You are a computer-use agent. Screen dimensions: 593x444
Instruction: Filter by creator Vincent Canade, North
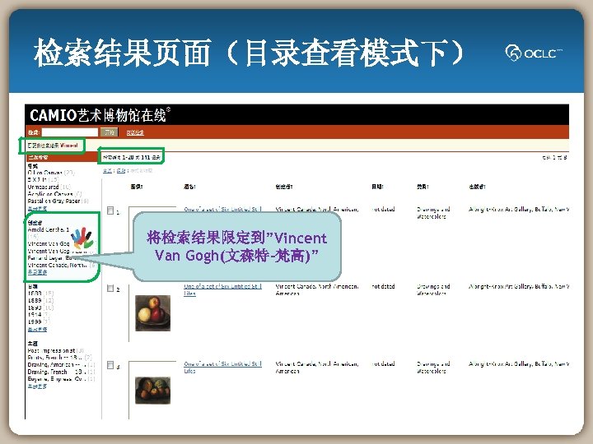click(58, 265)
